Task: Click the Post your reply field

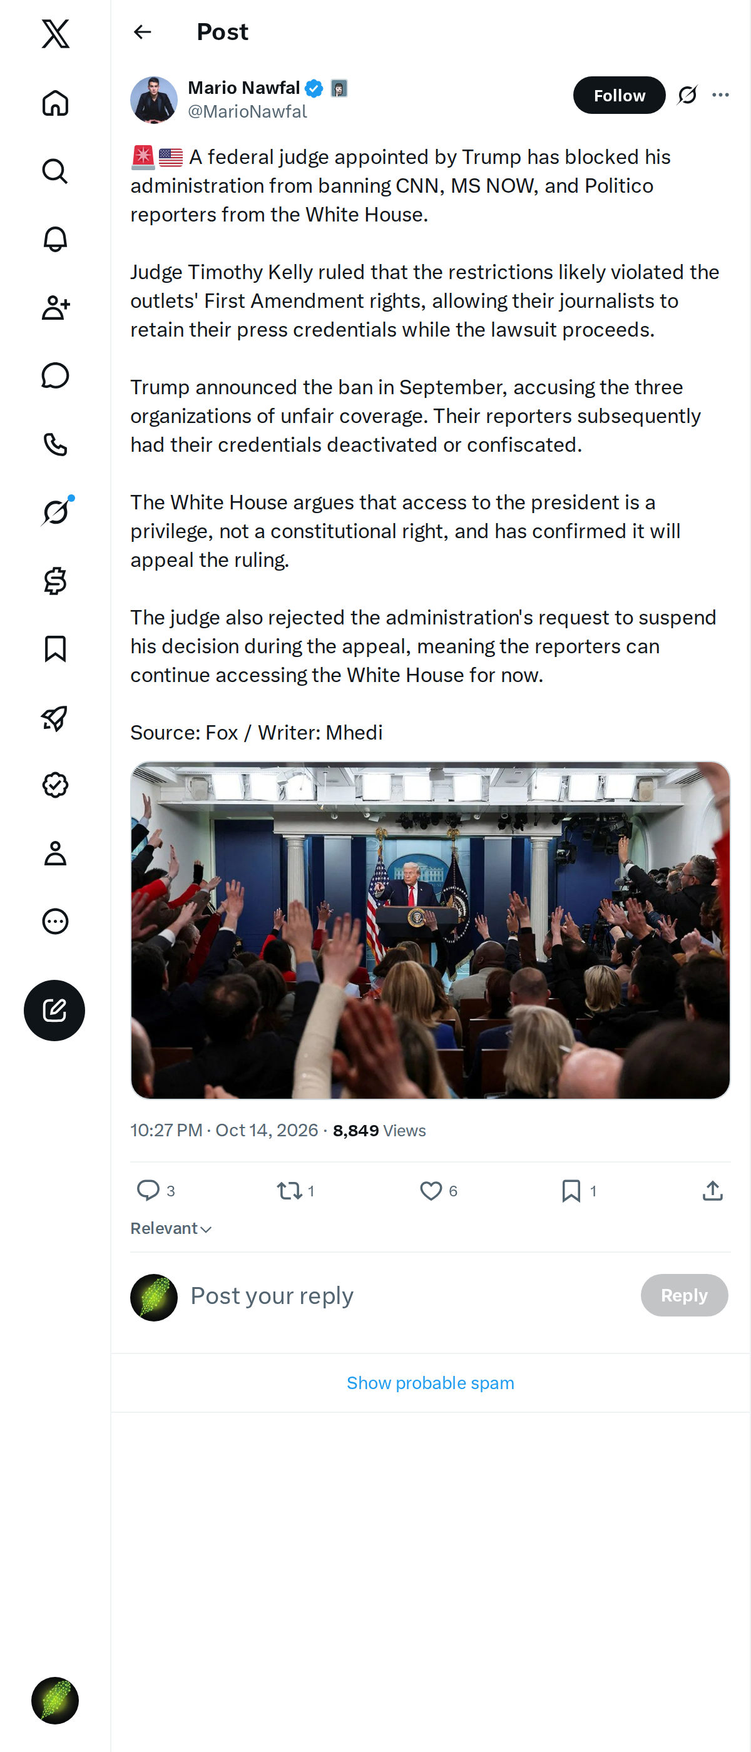Action: (x=408, y=1296)
